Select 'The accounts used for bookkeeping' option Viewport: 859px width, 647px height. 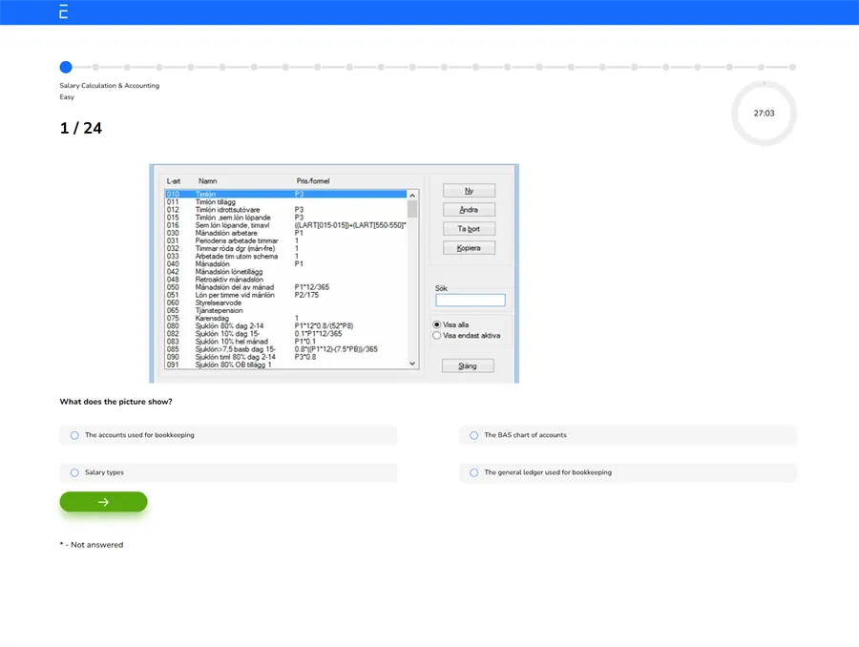click(x=74, y=435)
